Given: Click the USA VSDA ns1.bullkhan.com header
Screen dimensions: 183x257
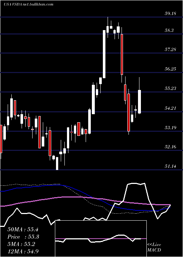Looking at the screenshot, I should tap(29, 4).
